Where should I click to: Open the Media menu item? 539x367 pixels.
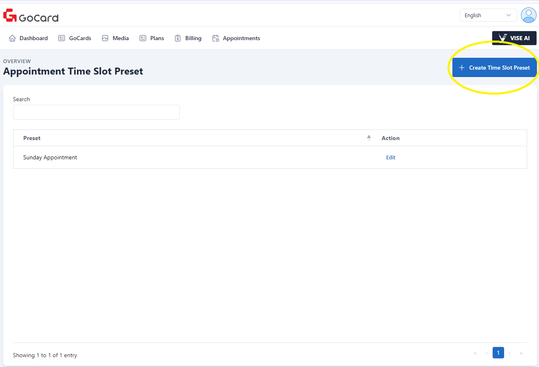click(x=121, y=38)
